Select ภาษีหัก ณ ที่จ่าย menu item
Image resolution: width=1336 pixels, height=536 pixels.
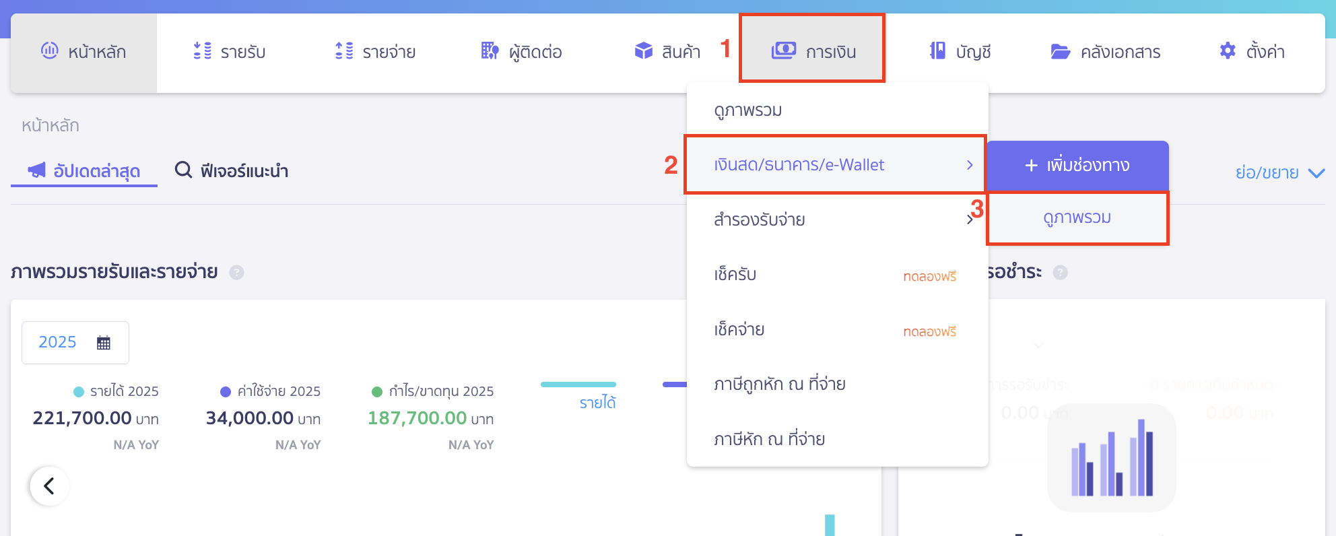(838, 439)
